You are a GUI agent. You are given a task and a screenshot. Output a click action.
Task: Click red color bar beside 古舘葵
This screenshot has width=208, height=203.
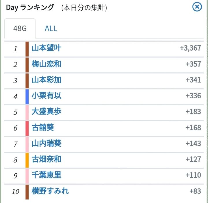pyautogui.click(x=27, y=128)
